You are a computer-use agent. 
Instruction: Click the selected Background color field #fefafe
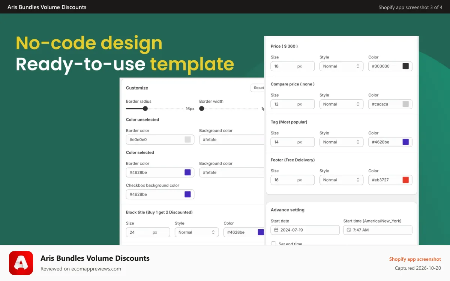click(x=232, y=172)
